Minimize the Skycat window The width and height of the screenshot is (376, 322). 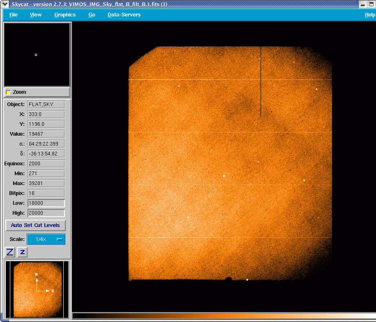(363, 4)
